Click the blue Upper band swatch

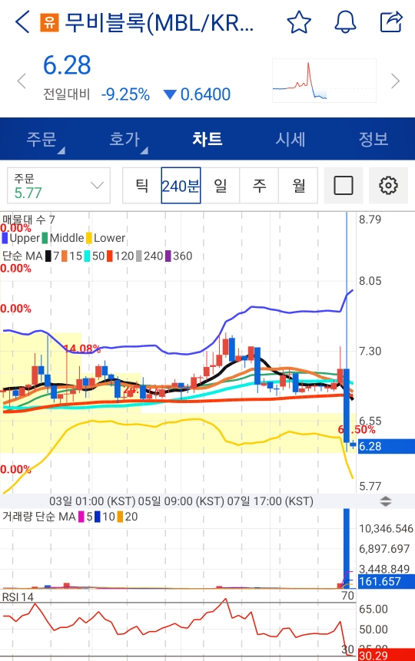[x=5, y=238]
